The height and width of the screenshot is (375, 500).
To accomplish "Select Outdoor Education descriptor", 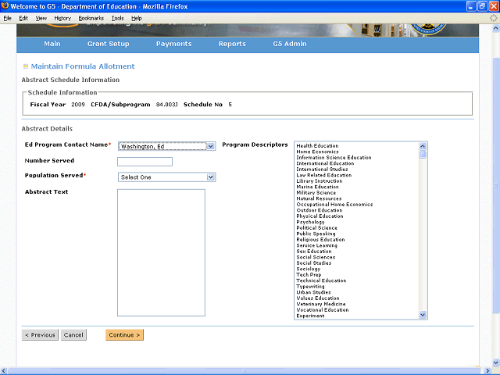I will click(320, 210).
